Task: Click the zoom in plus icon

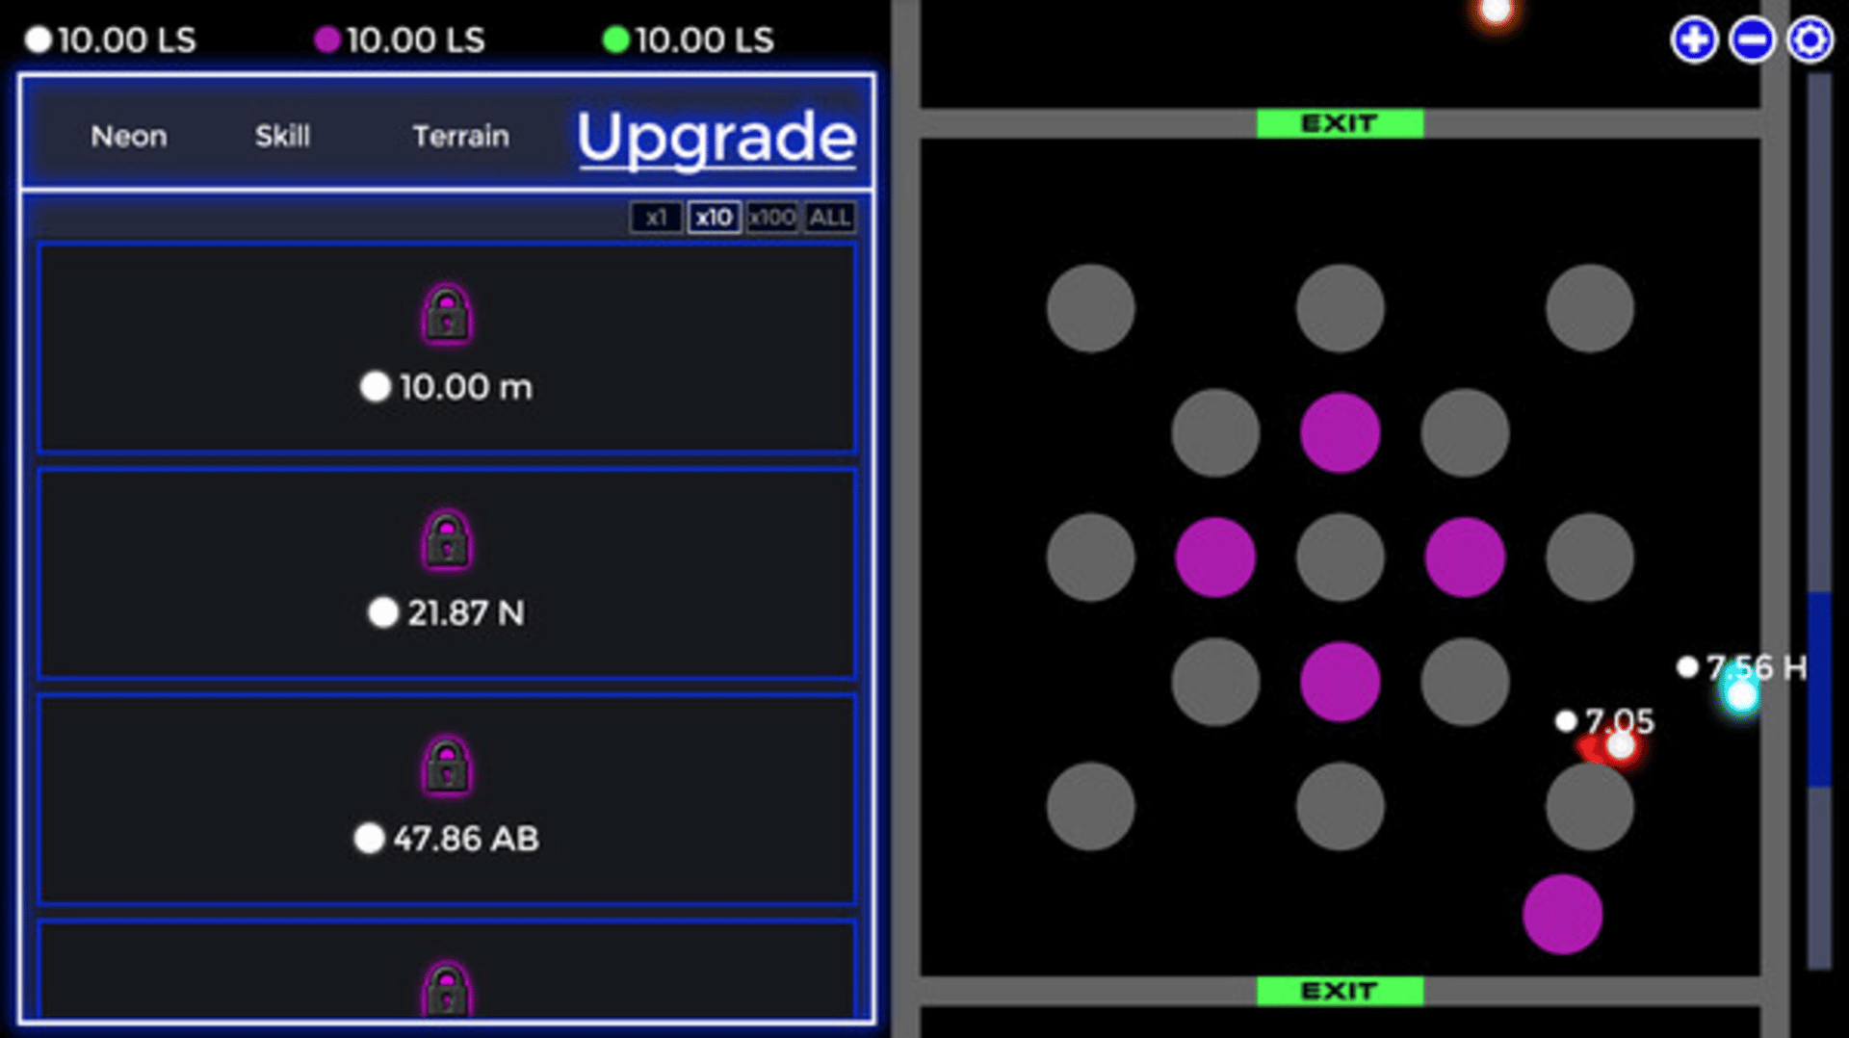Action: point(1693,40)
